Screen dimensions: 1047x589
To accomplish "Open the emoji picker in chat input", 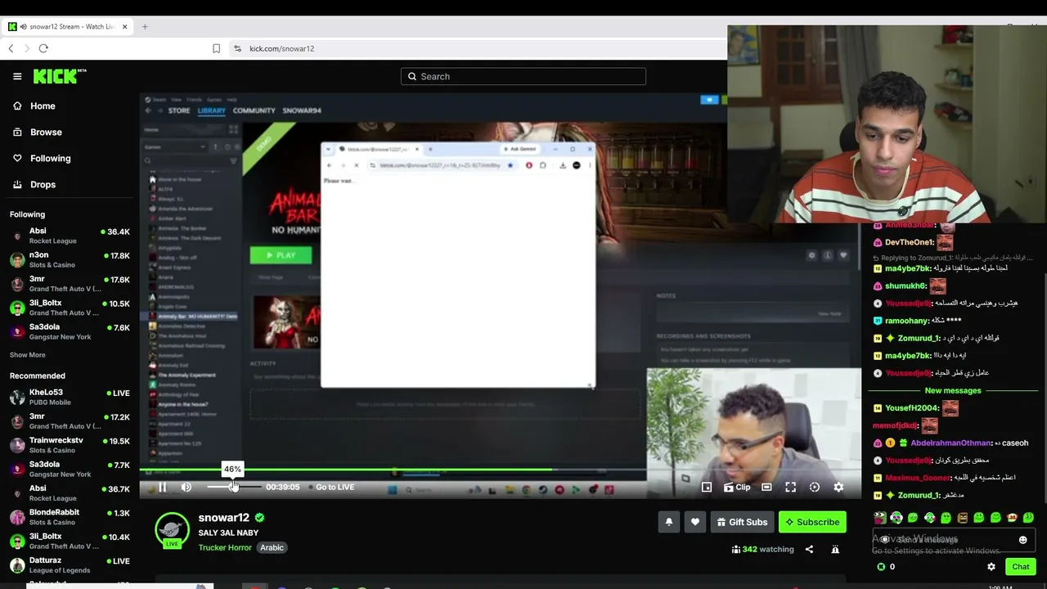I will point(1022,540).
